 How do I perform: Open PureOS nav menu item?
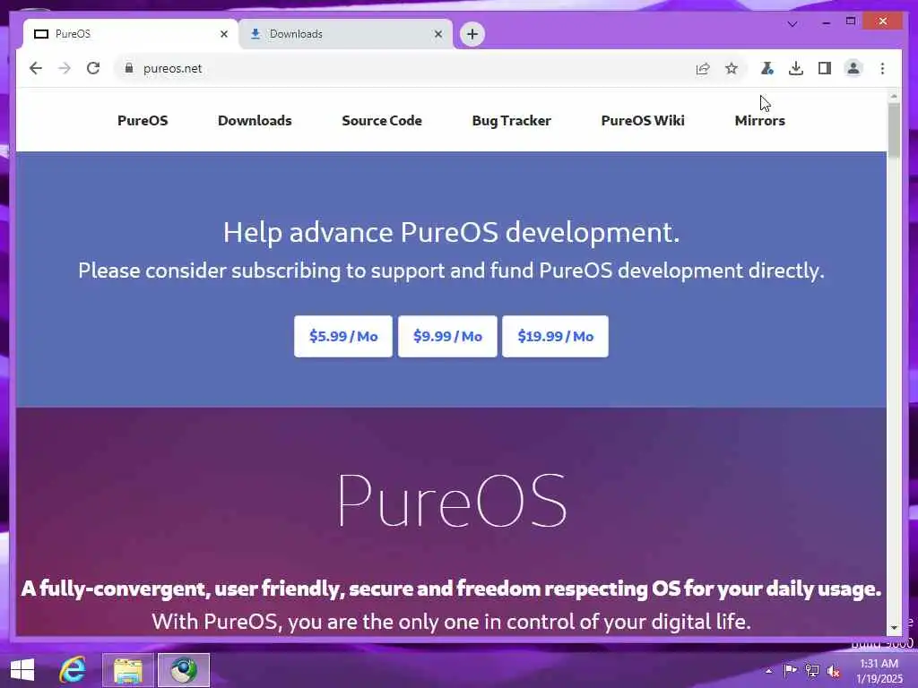(x=143, y=121)
